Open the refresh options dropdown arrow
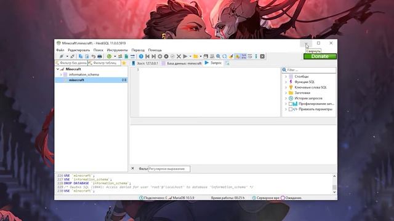The image size is (394, 221). [115, 56]
